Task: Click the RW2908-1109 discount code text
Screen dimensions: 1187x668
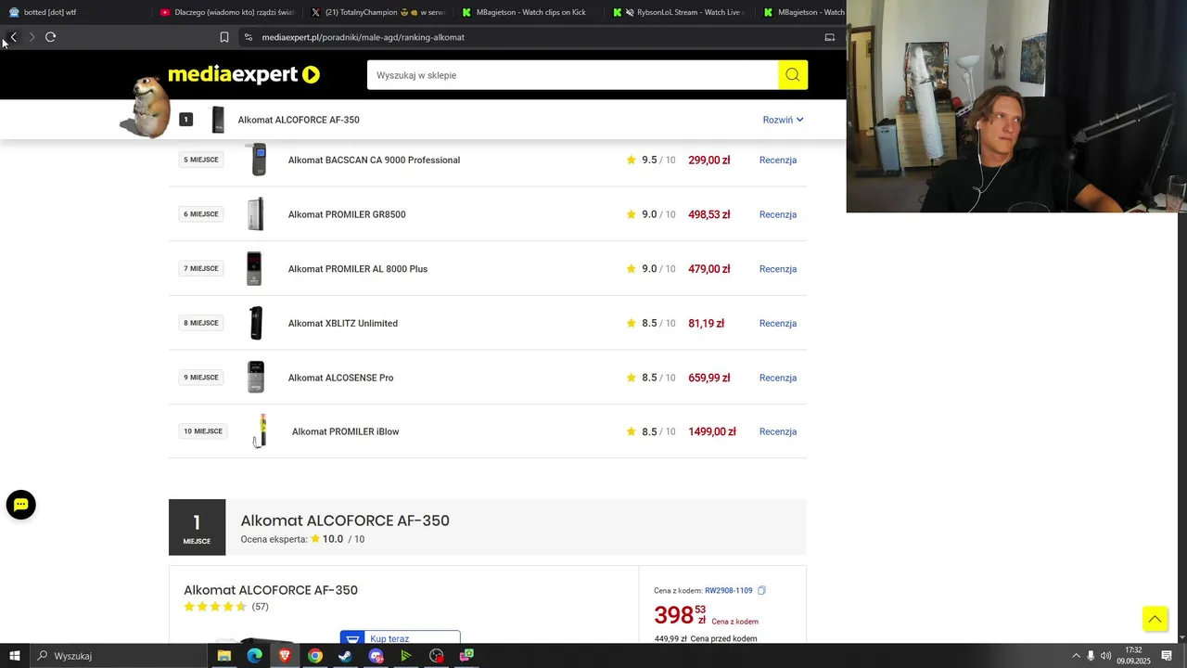Action: pos(729,590)
